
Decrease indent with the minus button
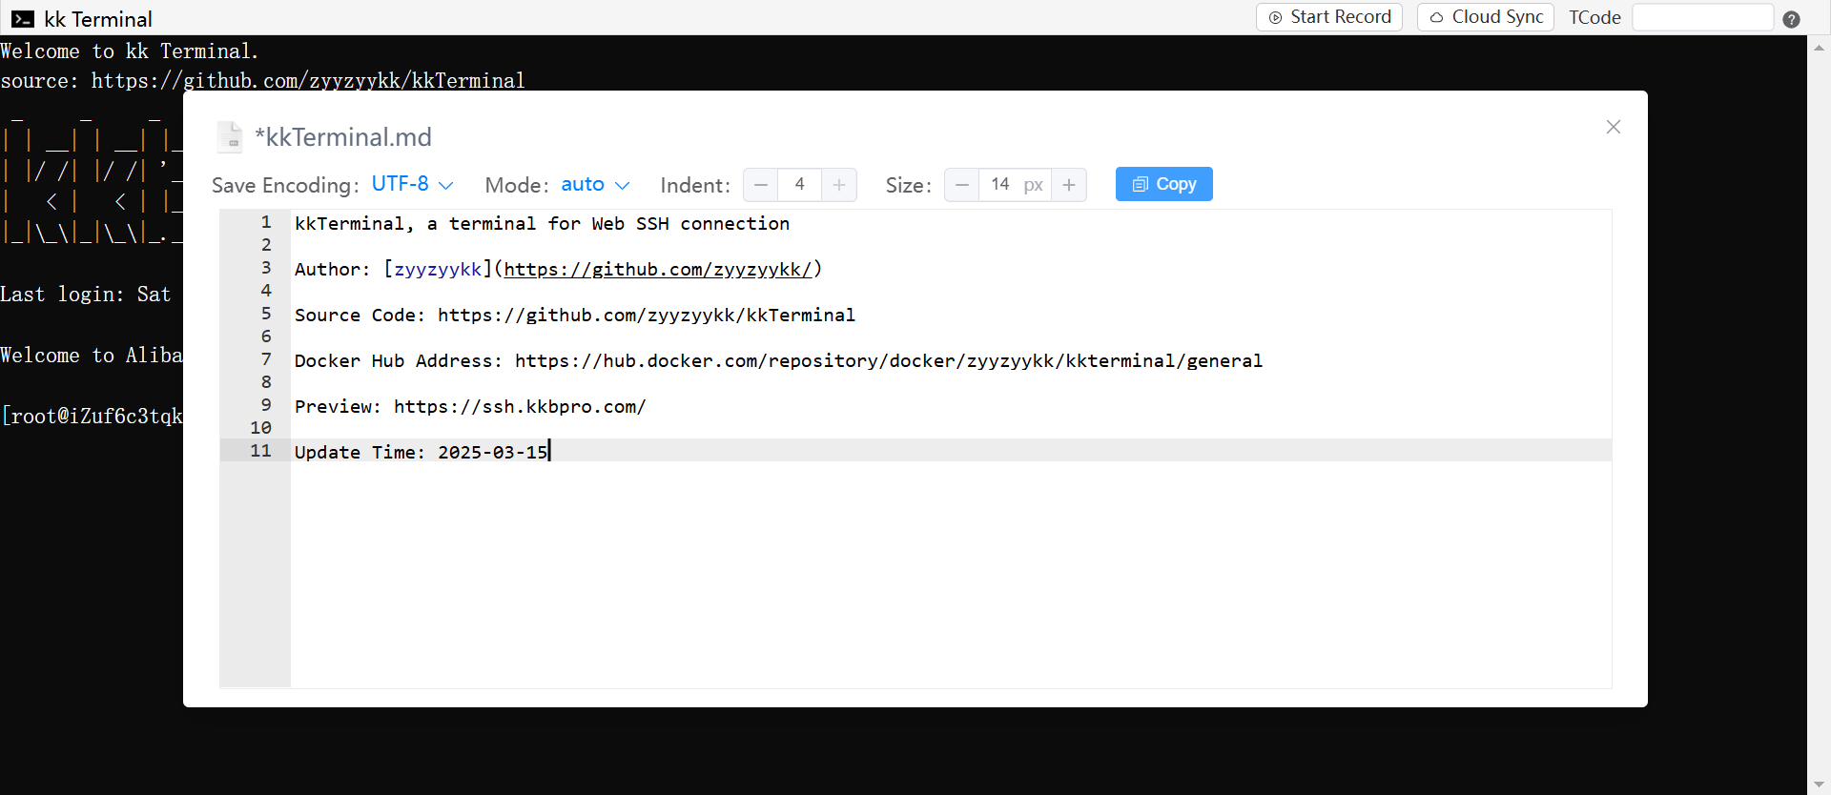[761, 185]
